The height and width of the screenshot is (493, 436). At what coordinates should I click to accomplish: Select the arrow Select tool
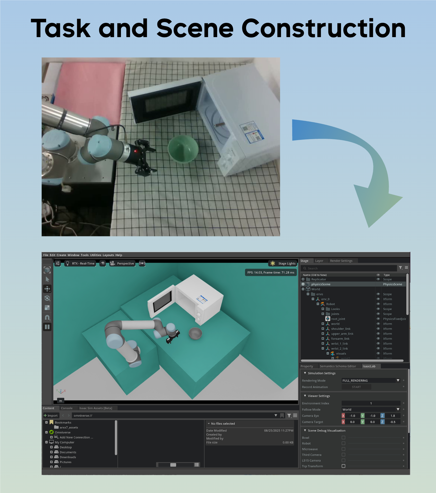(x=47, y=279)
